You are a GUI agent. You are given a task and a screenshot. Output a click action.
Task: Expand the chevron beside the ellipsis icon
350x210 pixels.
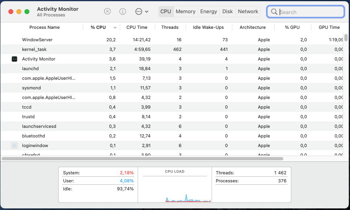point(147,12)
